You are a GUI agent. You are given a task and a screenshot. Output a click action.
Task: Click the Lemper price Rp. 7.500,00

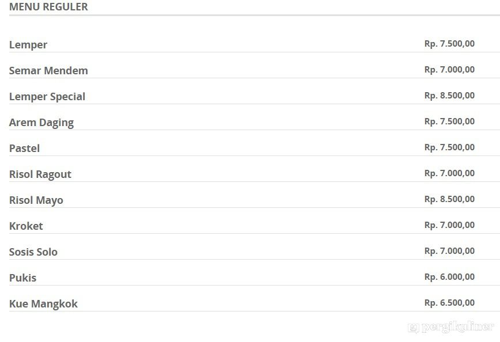pos(449,44)
